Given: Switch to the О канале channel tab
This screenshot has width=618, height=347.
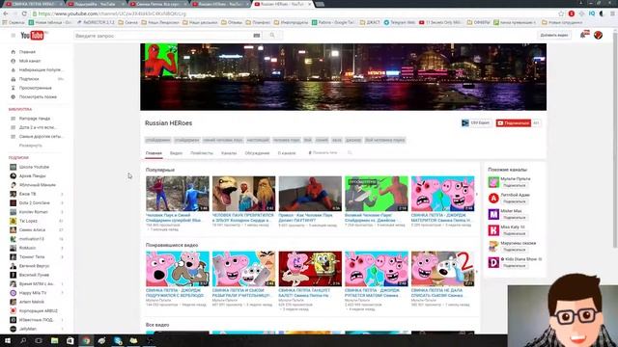Looking at the screenshot, I should 287,153.
